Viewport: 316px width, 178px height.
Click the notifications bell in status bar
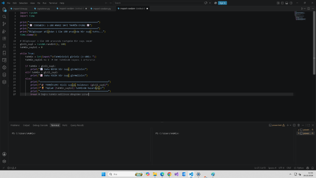click(312, 168)
